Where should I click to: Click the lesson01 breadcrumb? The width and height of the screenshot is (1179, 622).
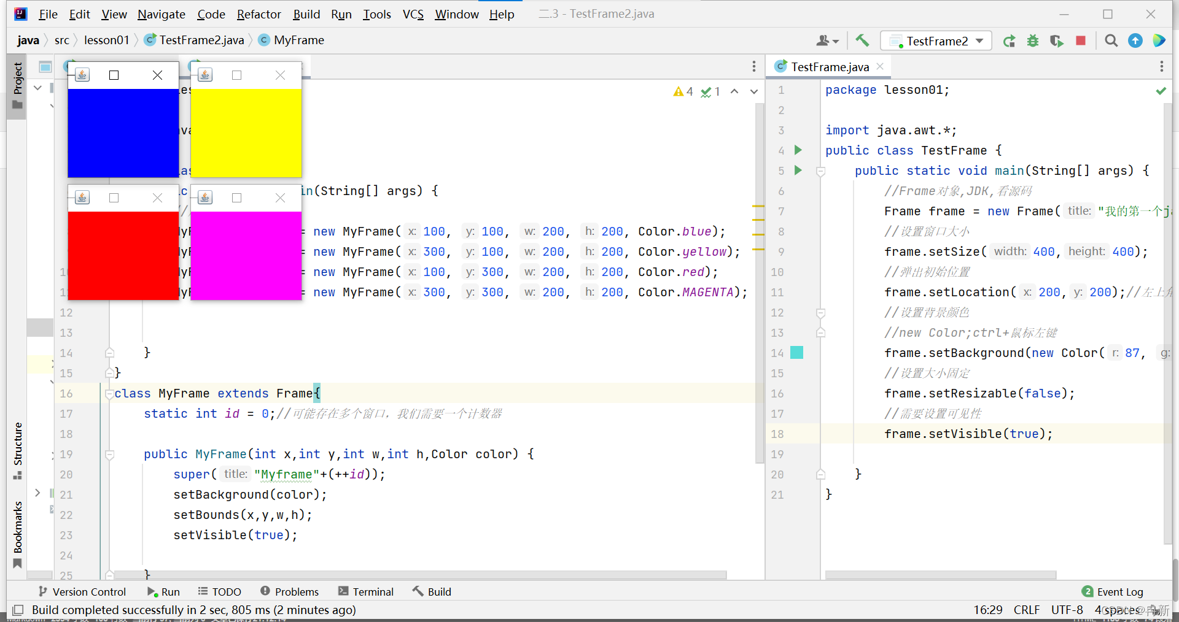click(x=107, y=40)
